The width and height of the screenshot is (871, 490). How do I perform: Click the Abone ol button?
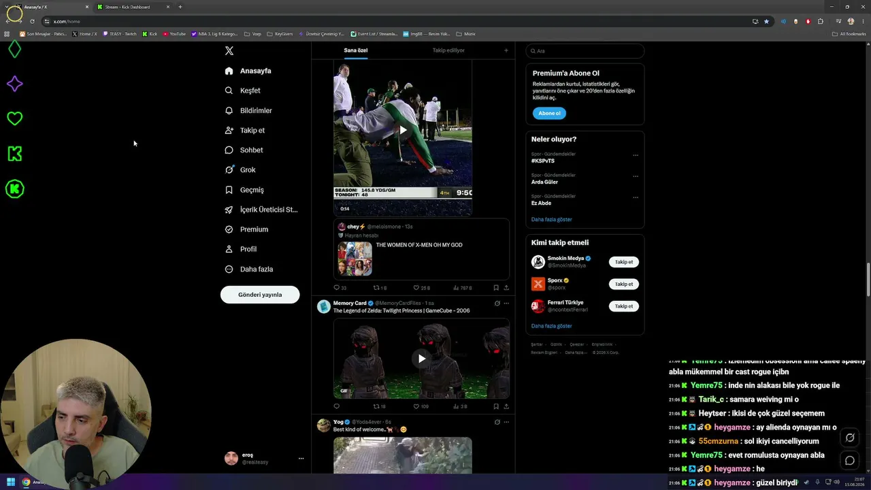point(549,113)
